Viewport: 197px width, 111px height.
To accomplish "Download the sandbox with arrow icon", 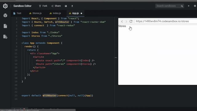I will click(72, 6).
